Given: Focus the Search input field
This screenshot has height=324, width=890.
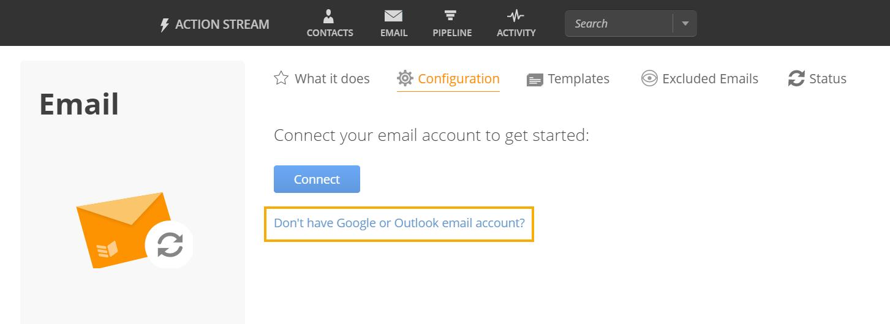Looking at the screenshot, I should pos(619,24).
